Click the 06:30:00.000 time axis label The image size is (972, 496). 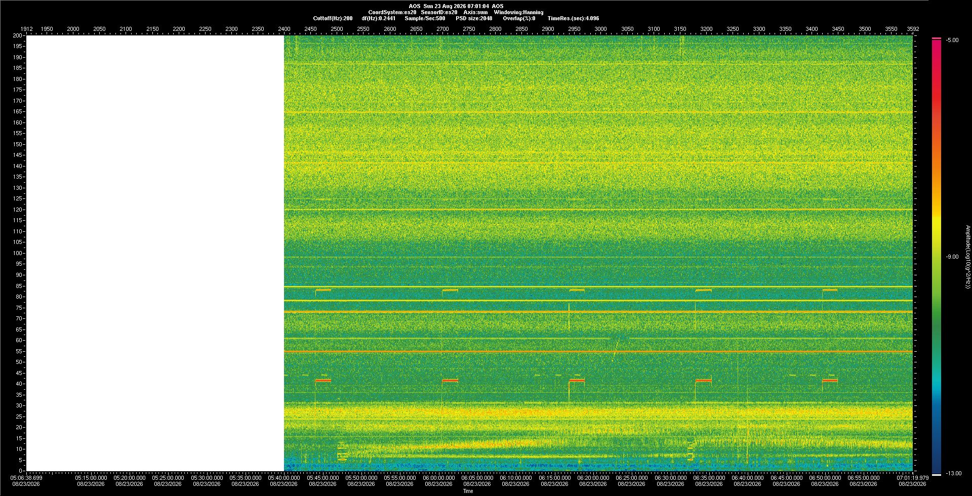click(x=670, y=477)
